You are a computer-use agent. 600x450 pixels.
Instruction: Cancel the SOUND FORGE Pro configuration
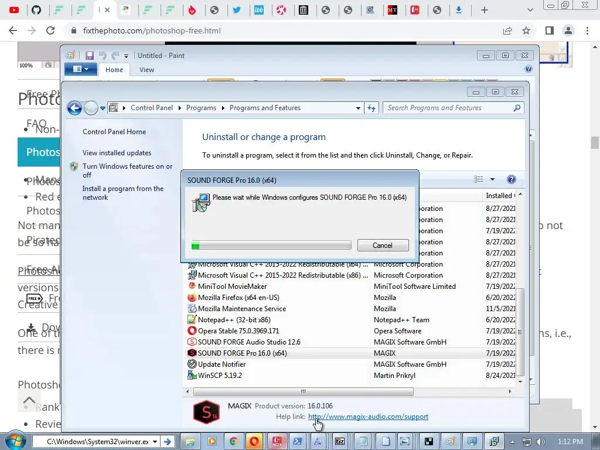[x=383, y=246]
